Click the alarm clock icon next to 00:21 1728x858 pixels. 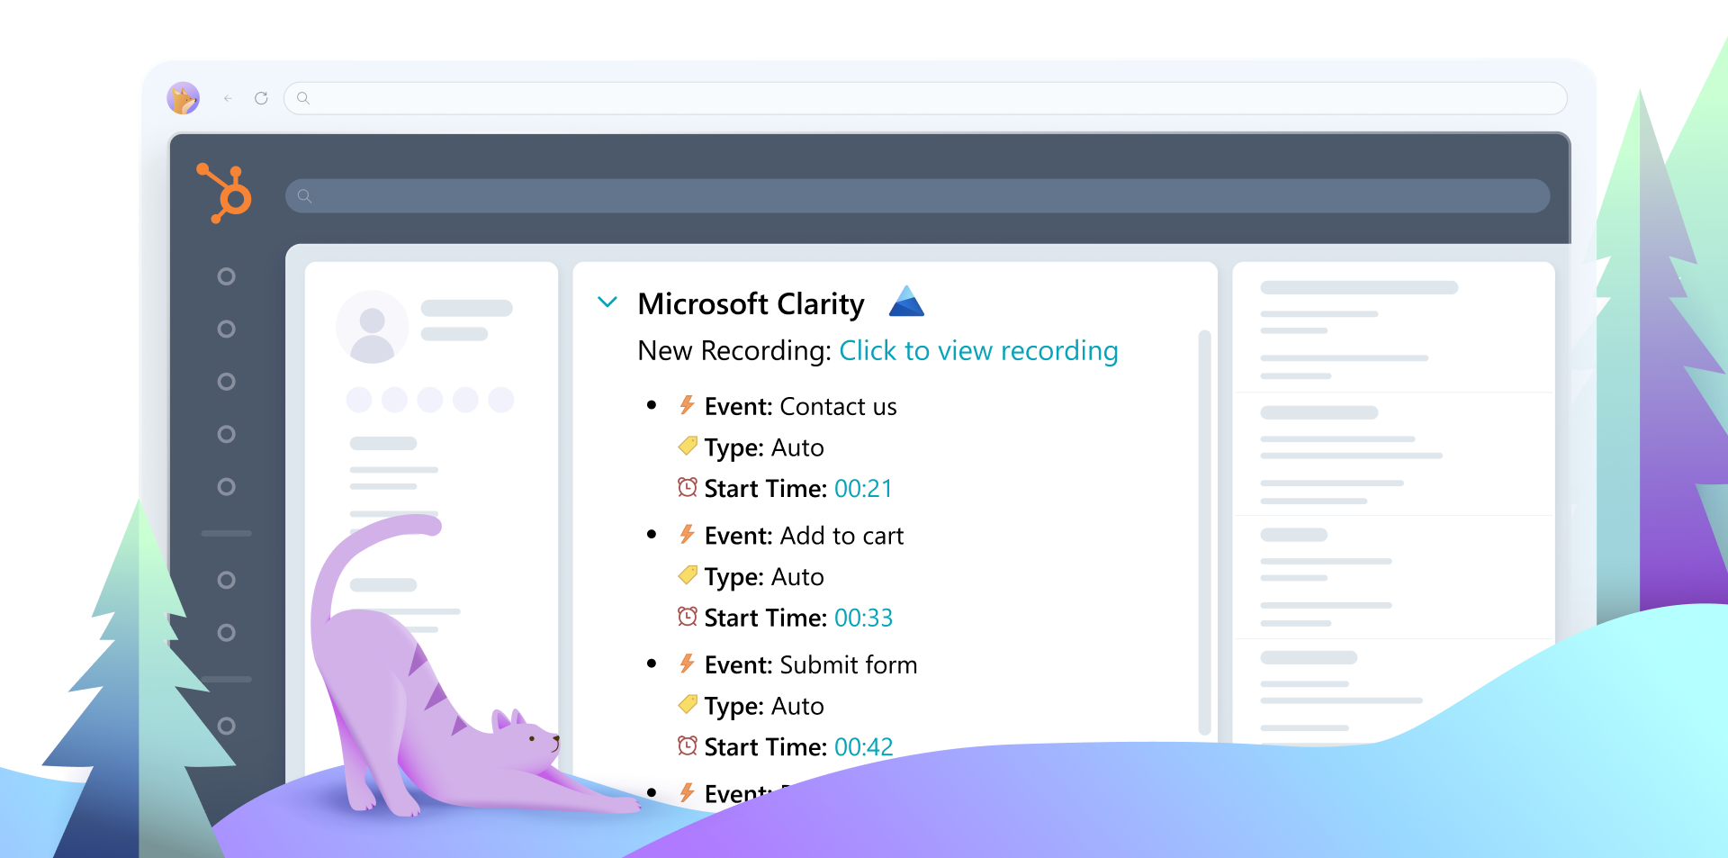pos(688,487)
